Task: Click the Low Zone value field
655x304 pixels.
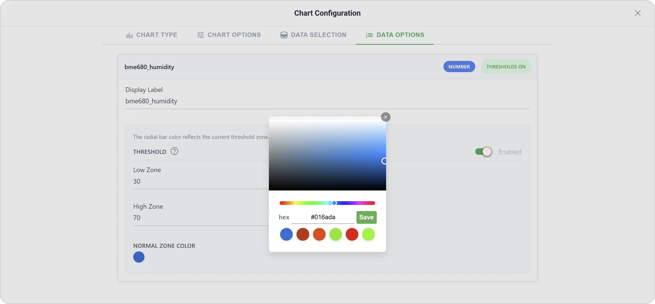Action: click(x=201, y=181)
